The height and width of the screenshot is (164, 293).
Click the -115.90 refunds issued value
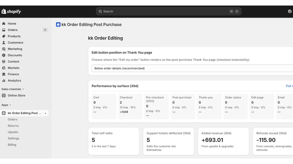[266, 140]
